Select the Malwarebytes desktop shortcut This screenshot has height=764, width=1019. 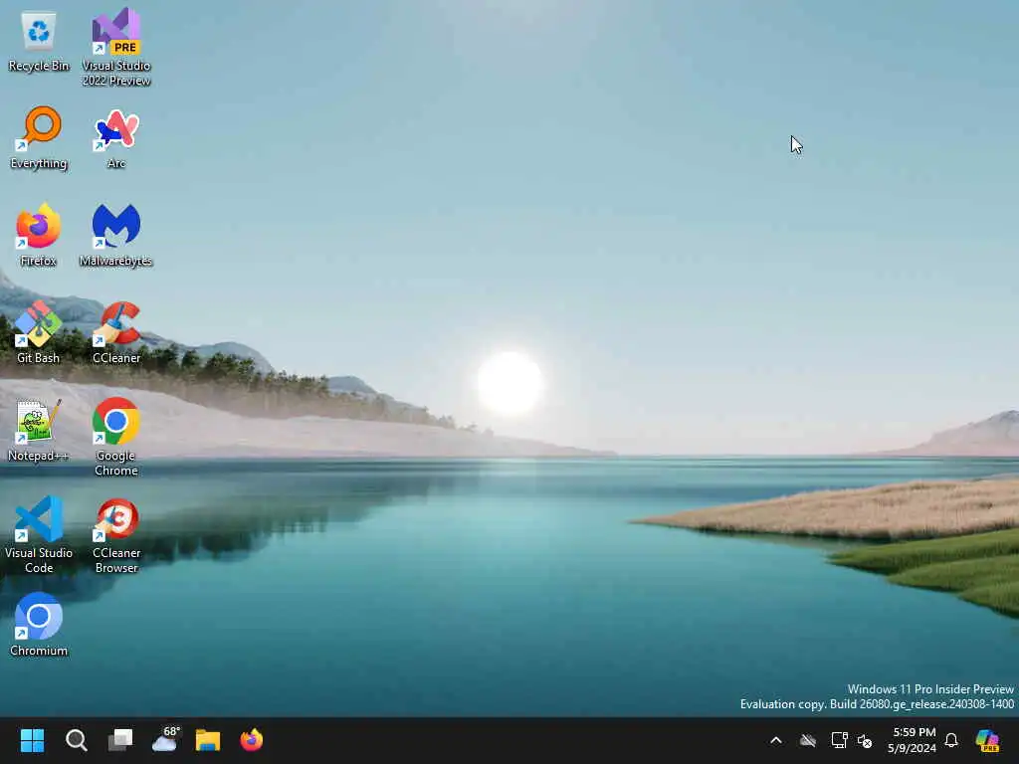115,235
